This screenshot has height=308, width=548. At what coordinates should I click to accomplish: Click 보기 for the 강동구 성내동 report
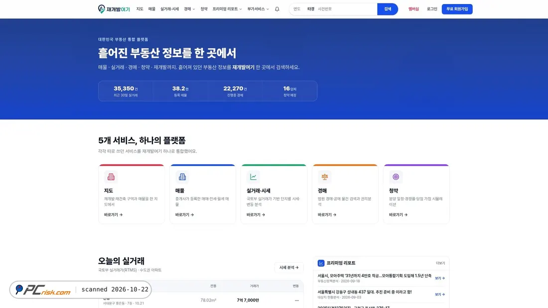(440, 295)
